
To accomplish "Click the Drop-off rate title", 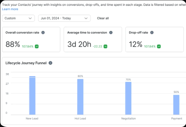I will click(x=138, y=33).
